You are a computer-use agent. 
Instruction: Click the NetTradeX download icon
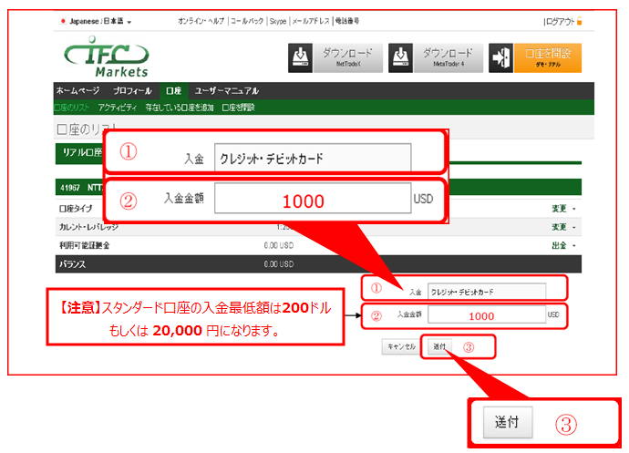[x=301, y=57]
